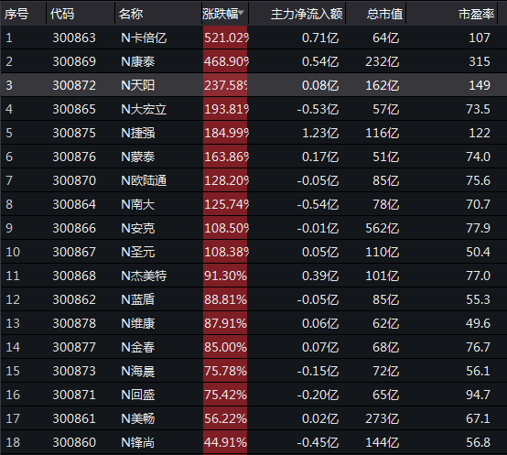Click N大宏立 stock name
Image resolution: width=507 pixels, height=455 pixels.
(x=144, y=109)
